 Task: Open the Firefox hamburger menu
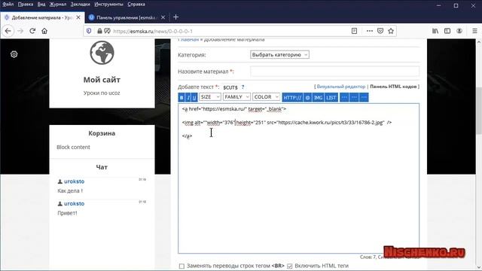474,31
